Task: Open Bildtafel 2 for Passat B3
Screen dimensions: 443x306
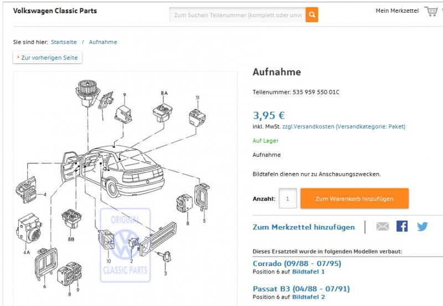Action: click(x=308, y=297)
